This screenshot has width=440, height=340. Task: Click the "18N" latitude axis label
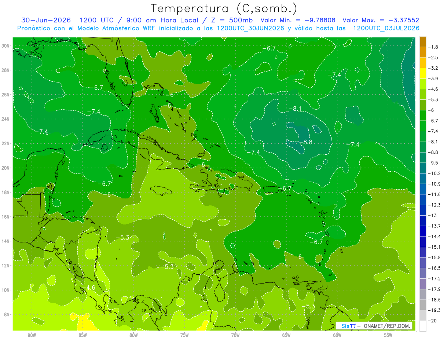tap(6, 192)
